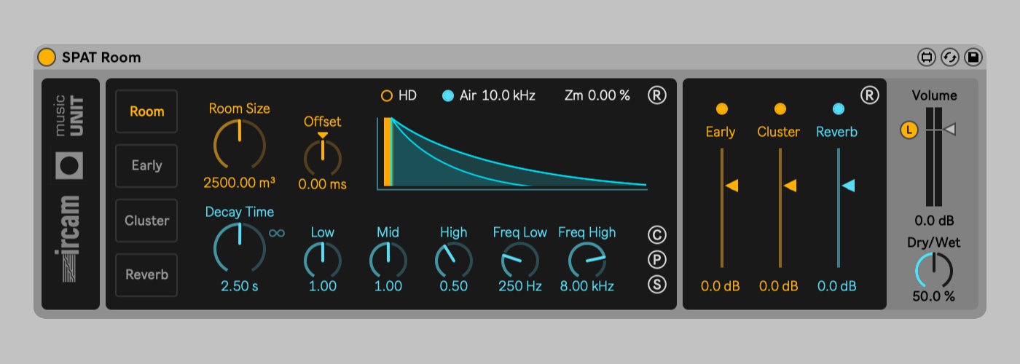Click the Reverb level slider handle

[848, 186]
